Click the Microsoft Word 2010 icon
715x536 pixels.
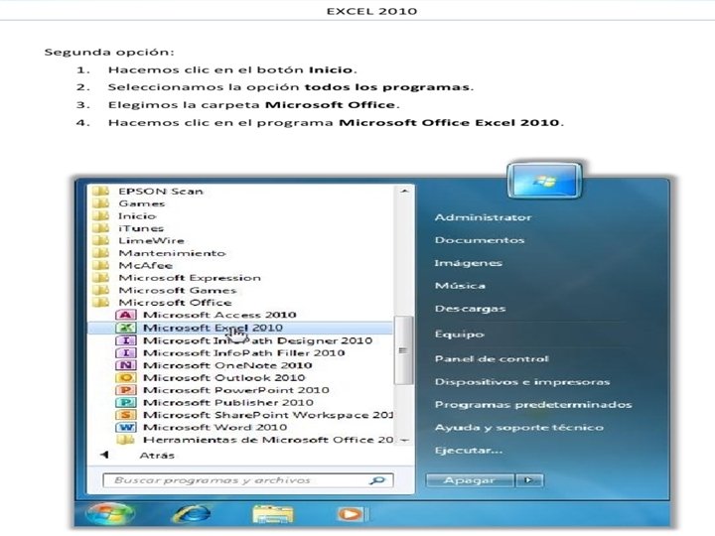point(125,427)
